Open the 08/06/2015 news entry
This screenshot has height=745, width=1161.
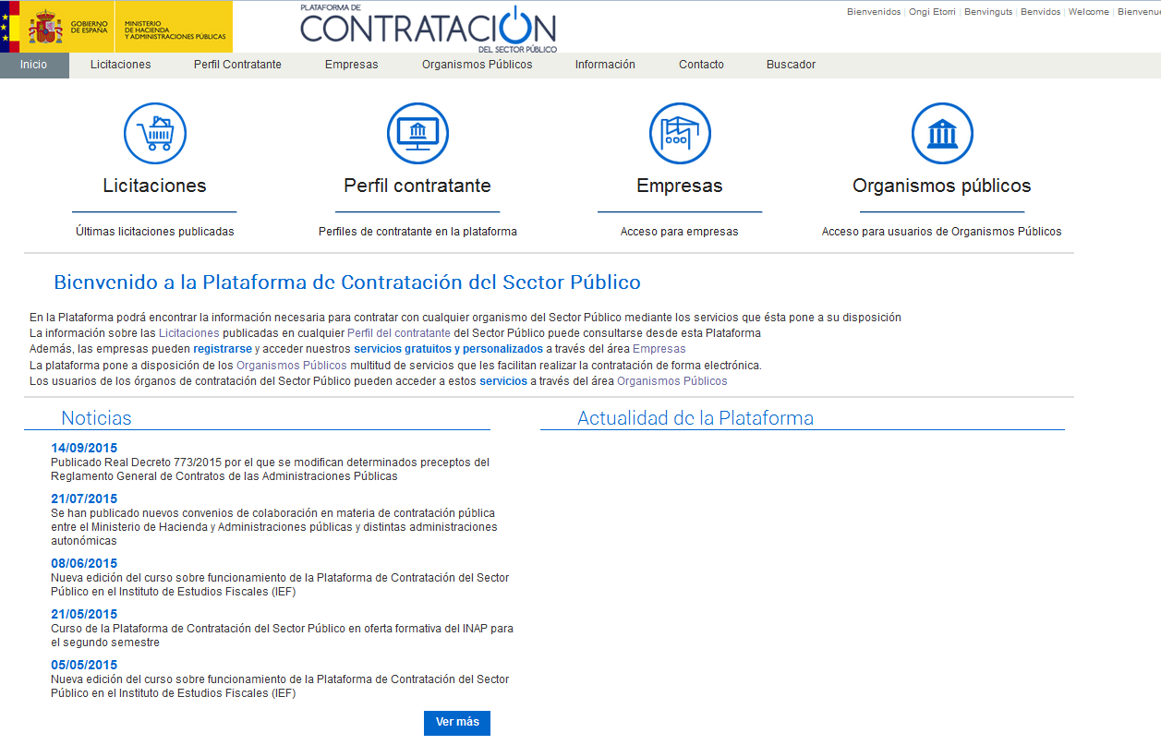click(84, 563)
